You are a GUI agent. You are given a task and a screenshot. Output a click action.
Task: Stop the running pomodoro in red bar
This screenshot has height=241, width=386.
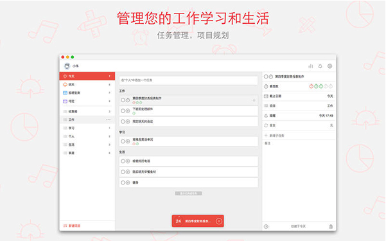(219, 221)
